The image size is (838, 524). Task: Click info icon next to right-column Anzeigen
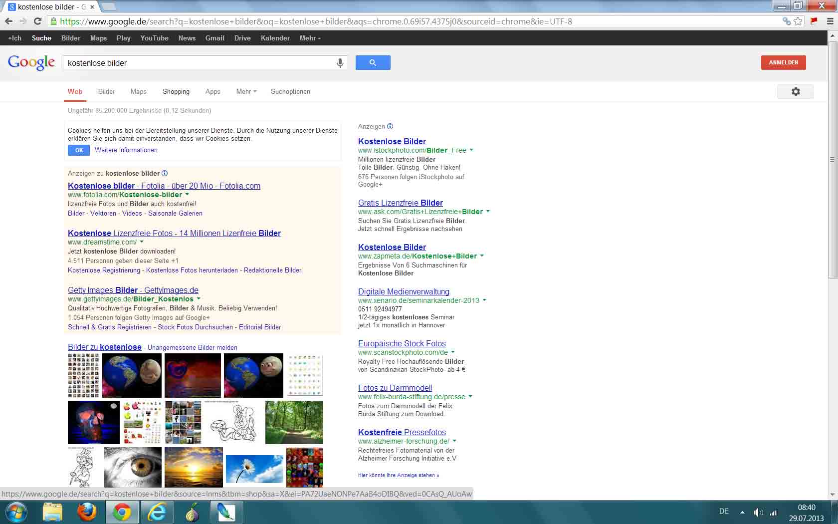point(390,126)
